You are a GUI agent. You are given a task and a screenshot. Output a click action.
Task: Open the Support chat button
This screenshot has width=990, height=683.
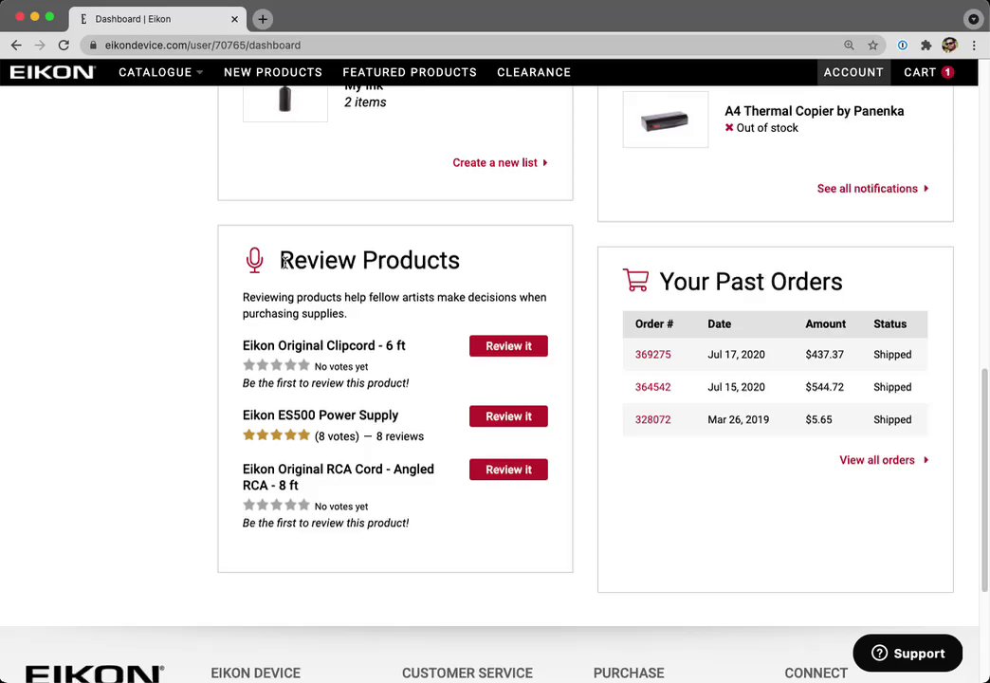click(x=907, y=654)
